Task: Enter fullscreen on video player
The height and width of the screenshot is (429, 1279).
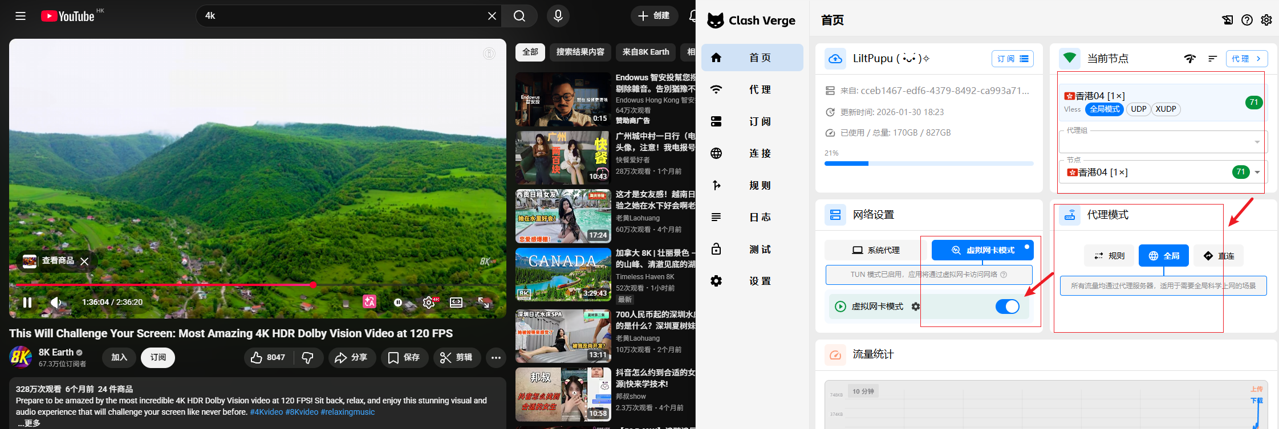Action: click(x=484, y=303)
